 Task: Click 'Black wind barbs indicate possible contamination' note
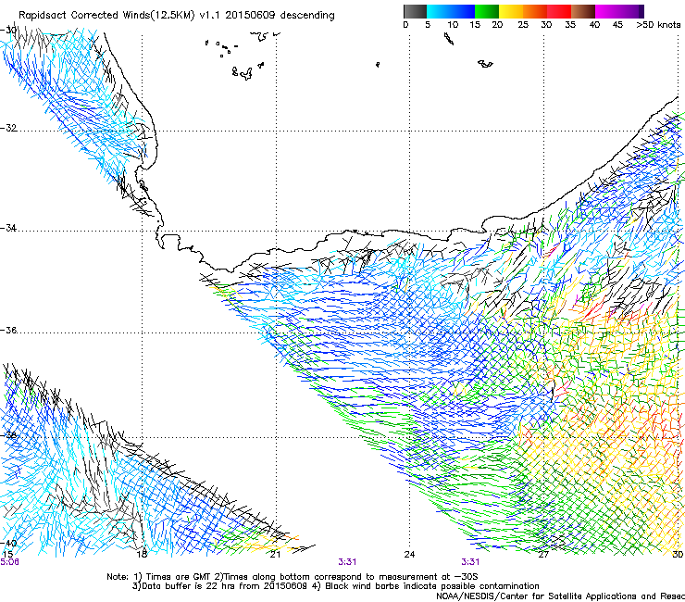432,586
